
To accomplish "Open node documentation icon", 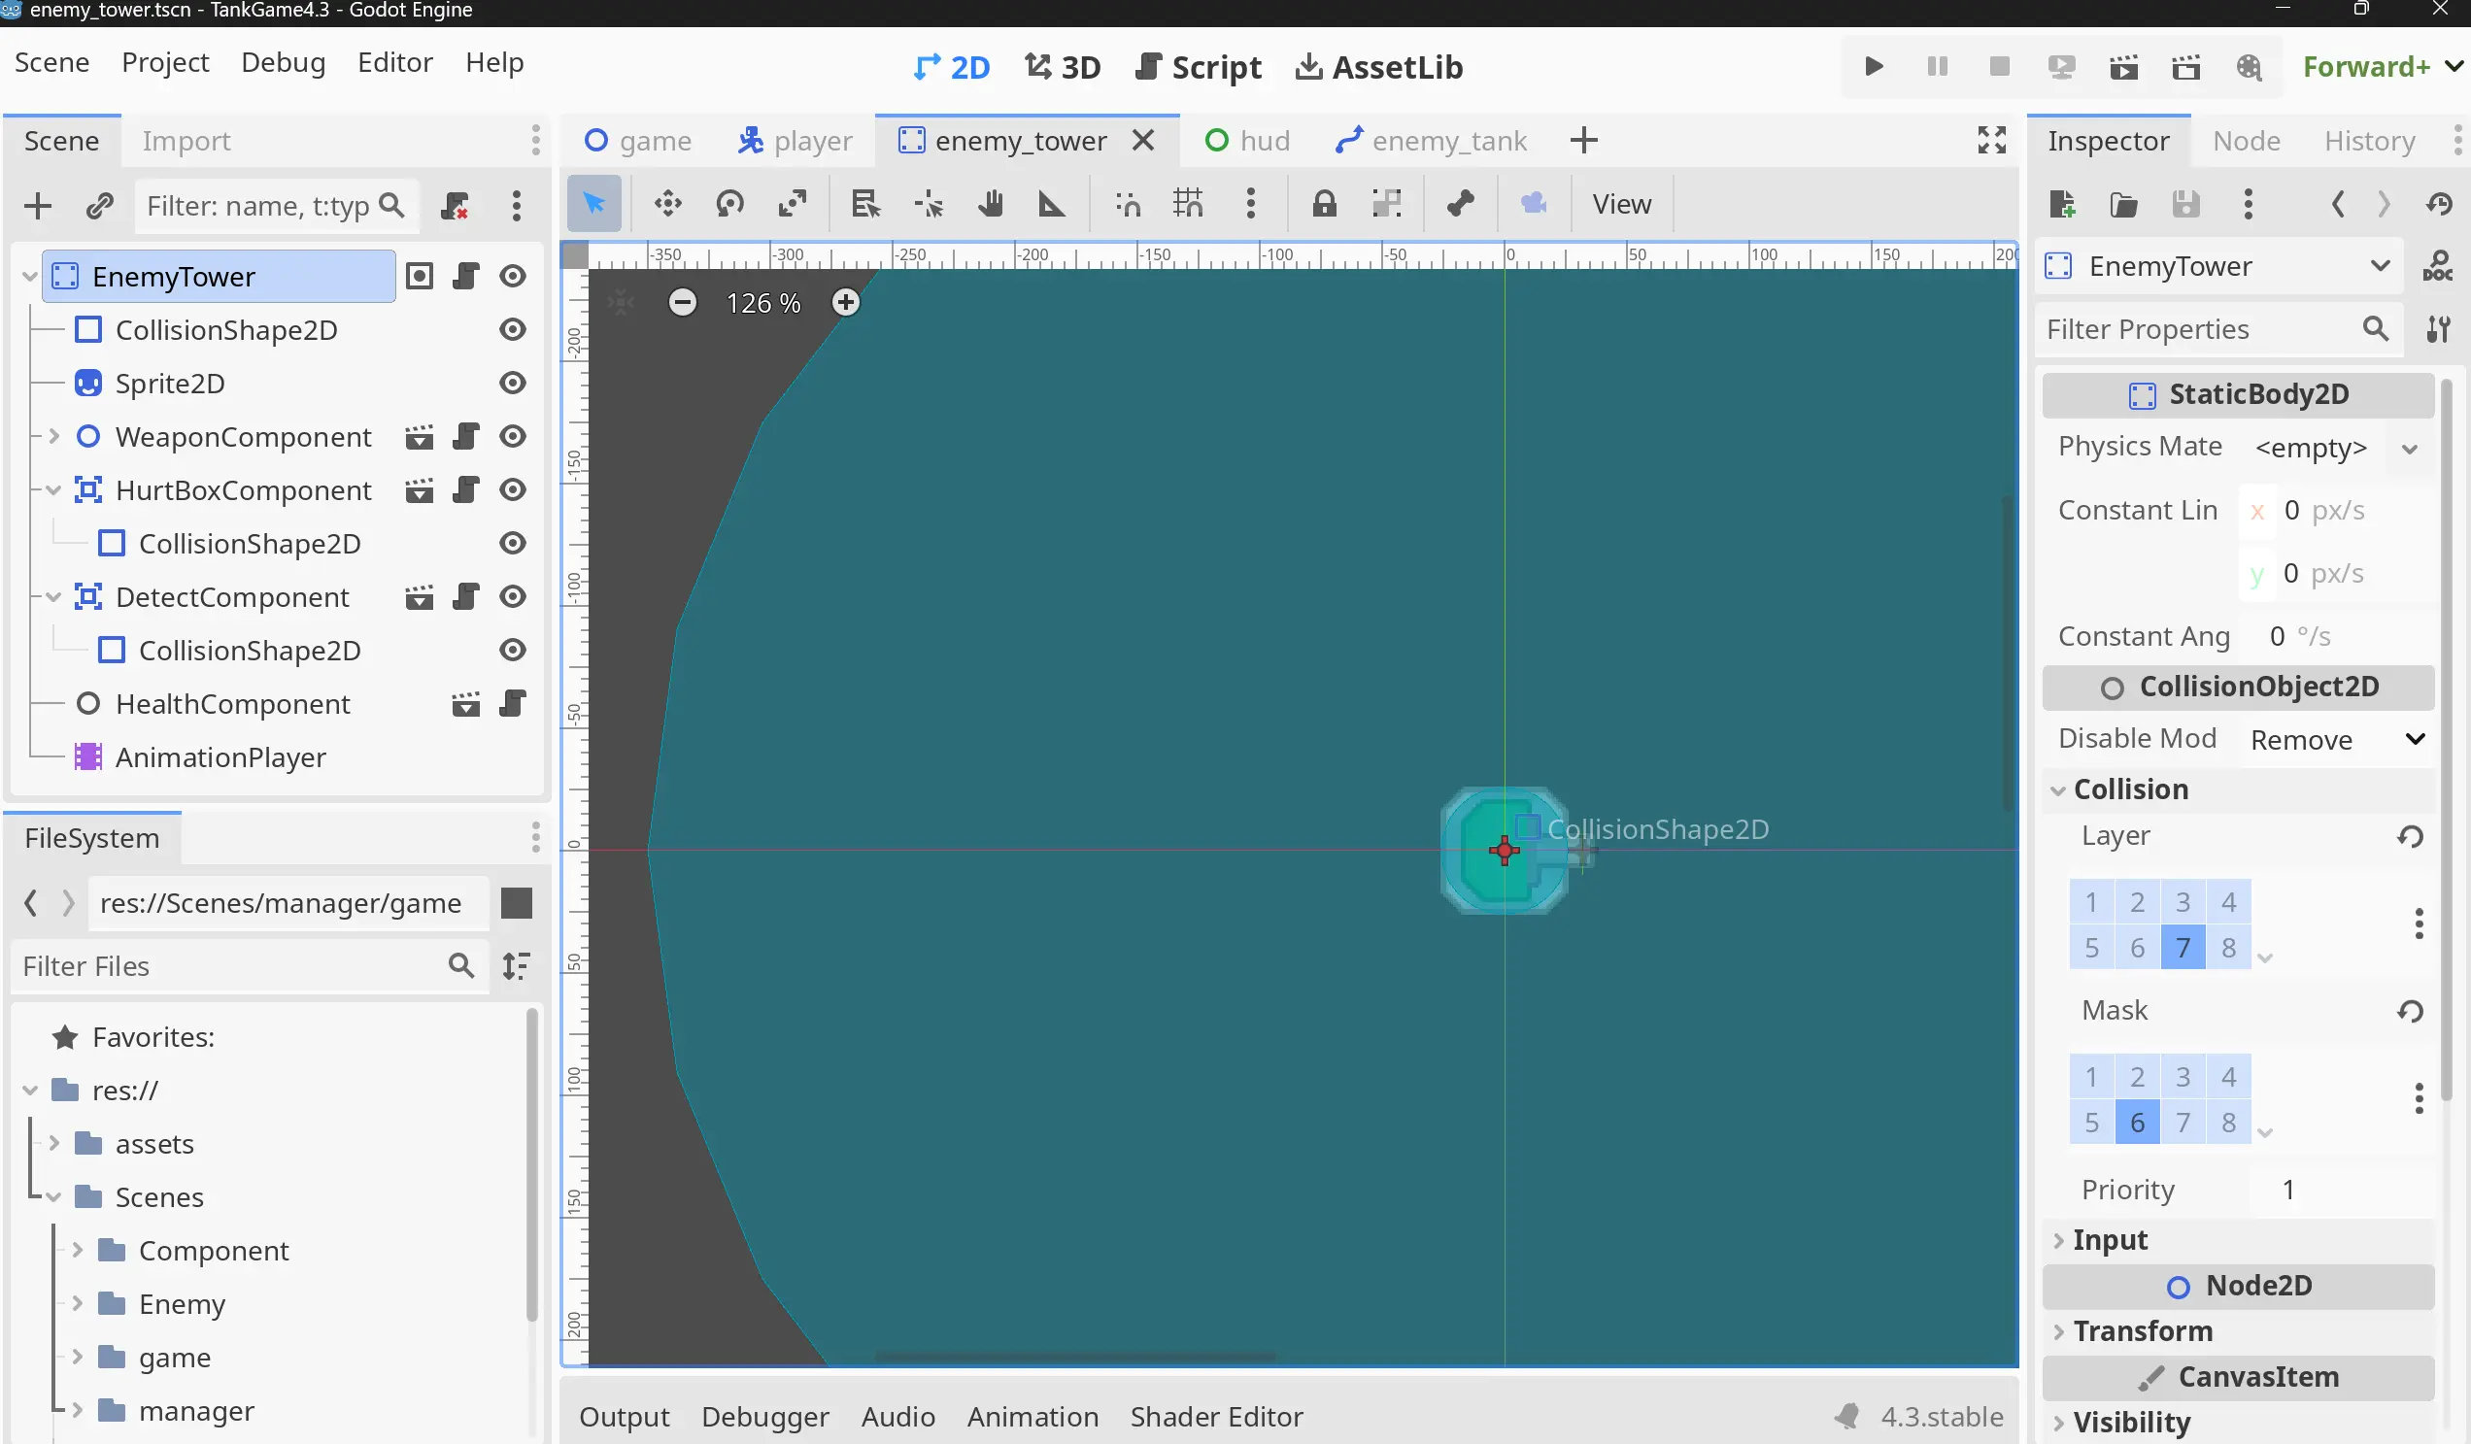I will [2438, 266].
